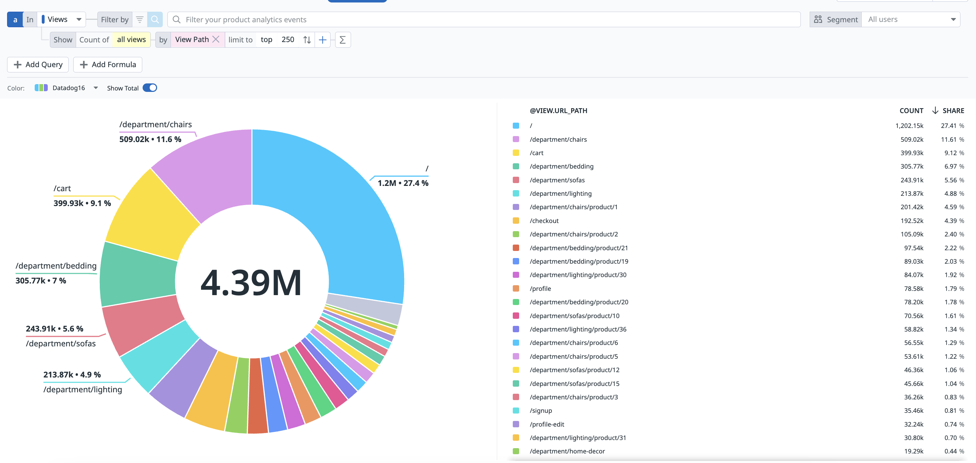The image size is (976, 463).
Task: Click the /department/chairs/product/3 row
Action: 738,397
